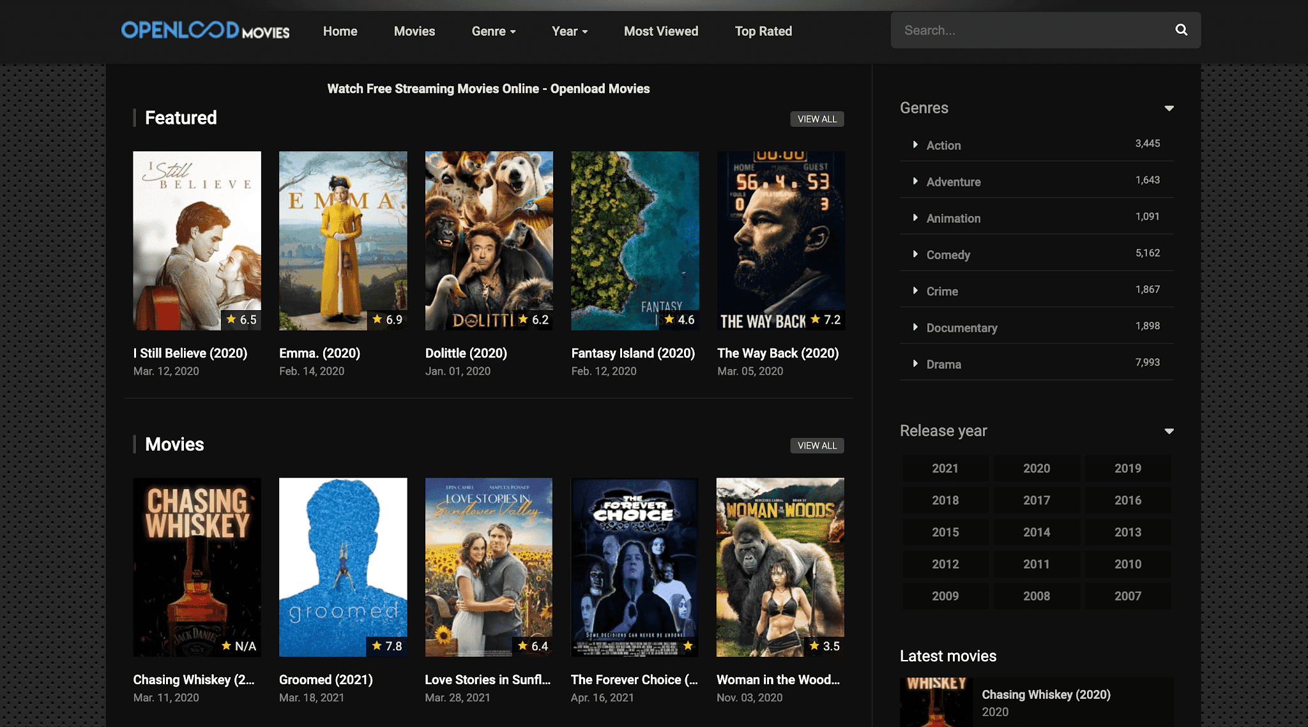Click the arrow icon beside Drama genre
The height and width of the screenshot is (727, 1308).
tap(915, 364)
